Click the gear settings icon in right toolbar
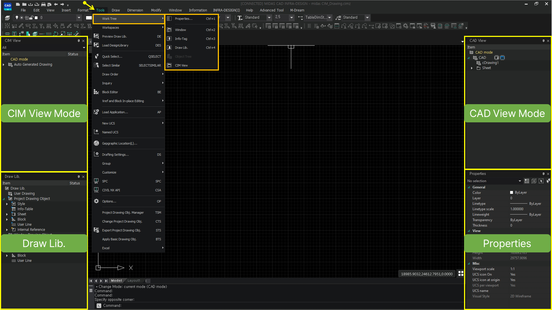The height and width of the screenshot is (310, 552). tap(406, 26)
